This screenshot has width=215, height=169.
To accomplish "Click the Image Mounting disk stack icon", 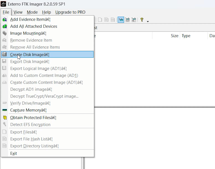I will 4,33.
